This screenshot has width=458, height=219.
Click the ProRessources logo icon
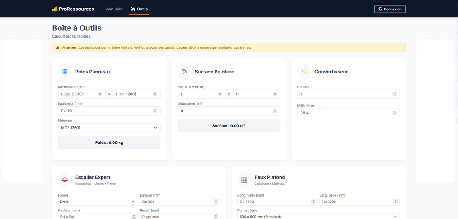55,9
